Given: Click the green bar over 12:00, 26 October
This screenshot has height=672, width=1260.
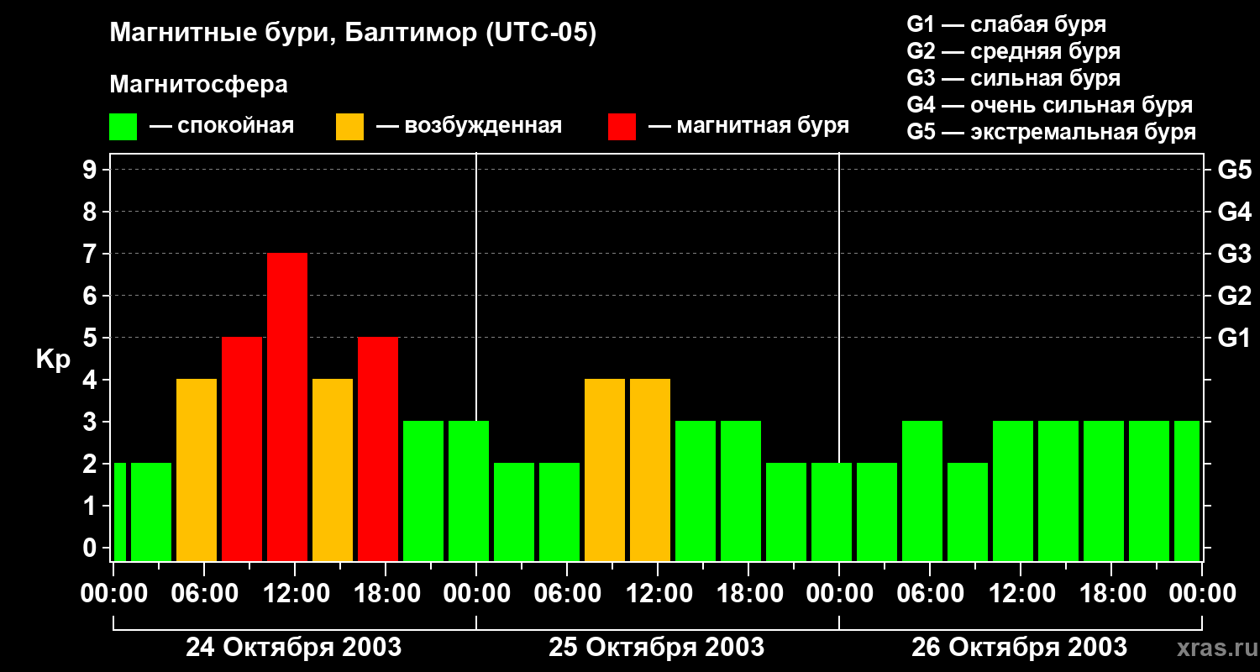Looking at the screenshot, I should (1013, 491).
